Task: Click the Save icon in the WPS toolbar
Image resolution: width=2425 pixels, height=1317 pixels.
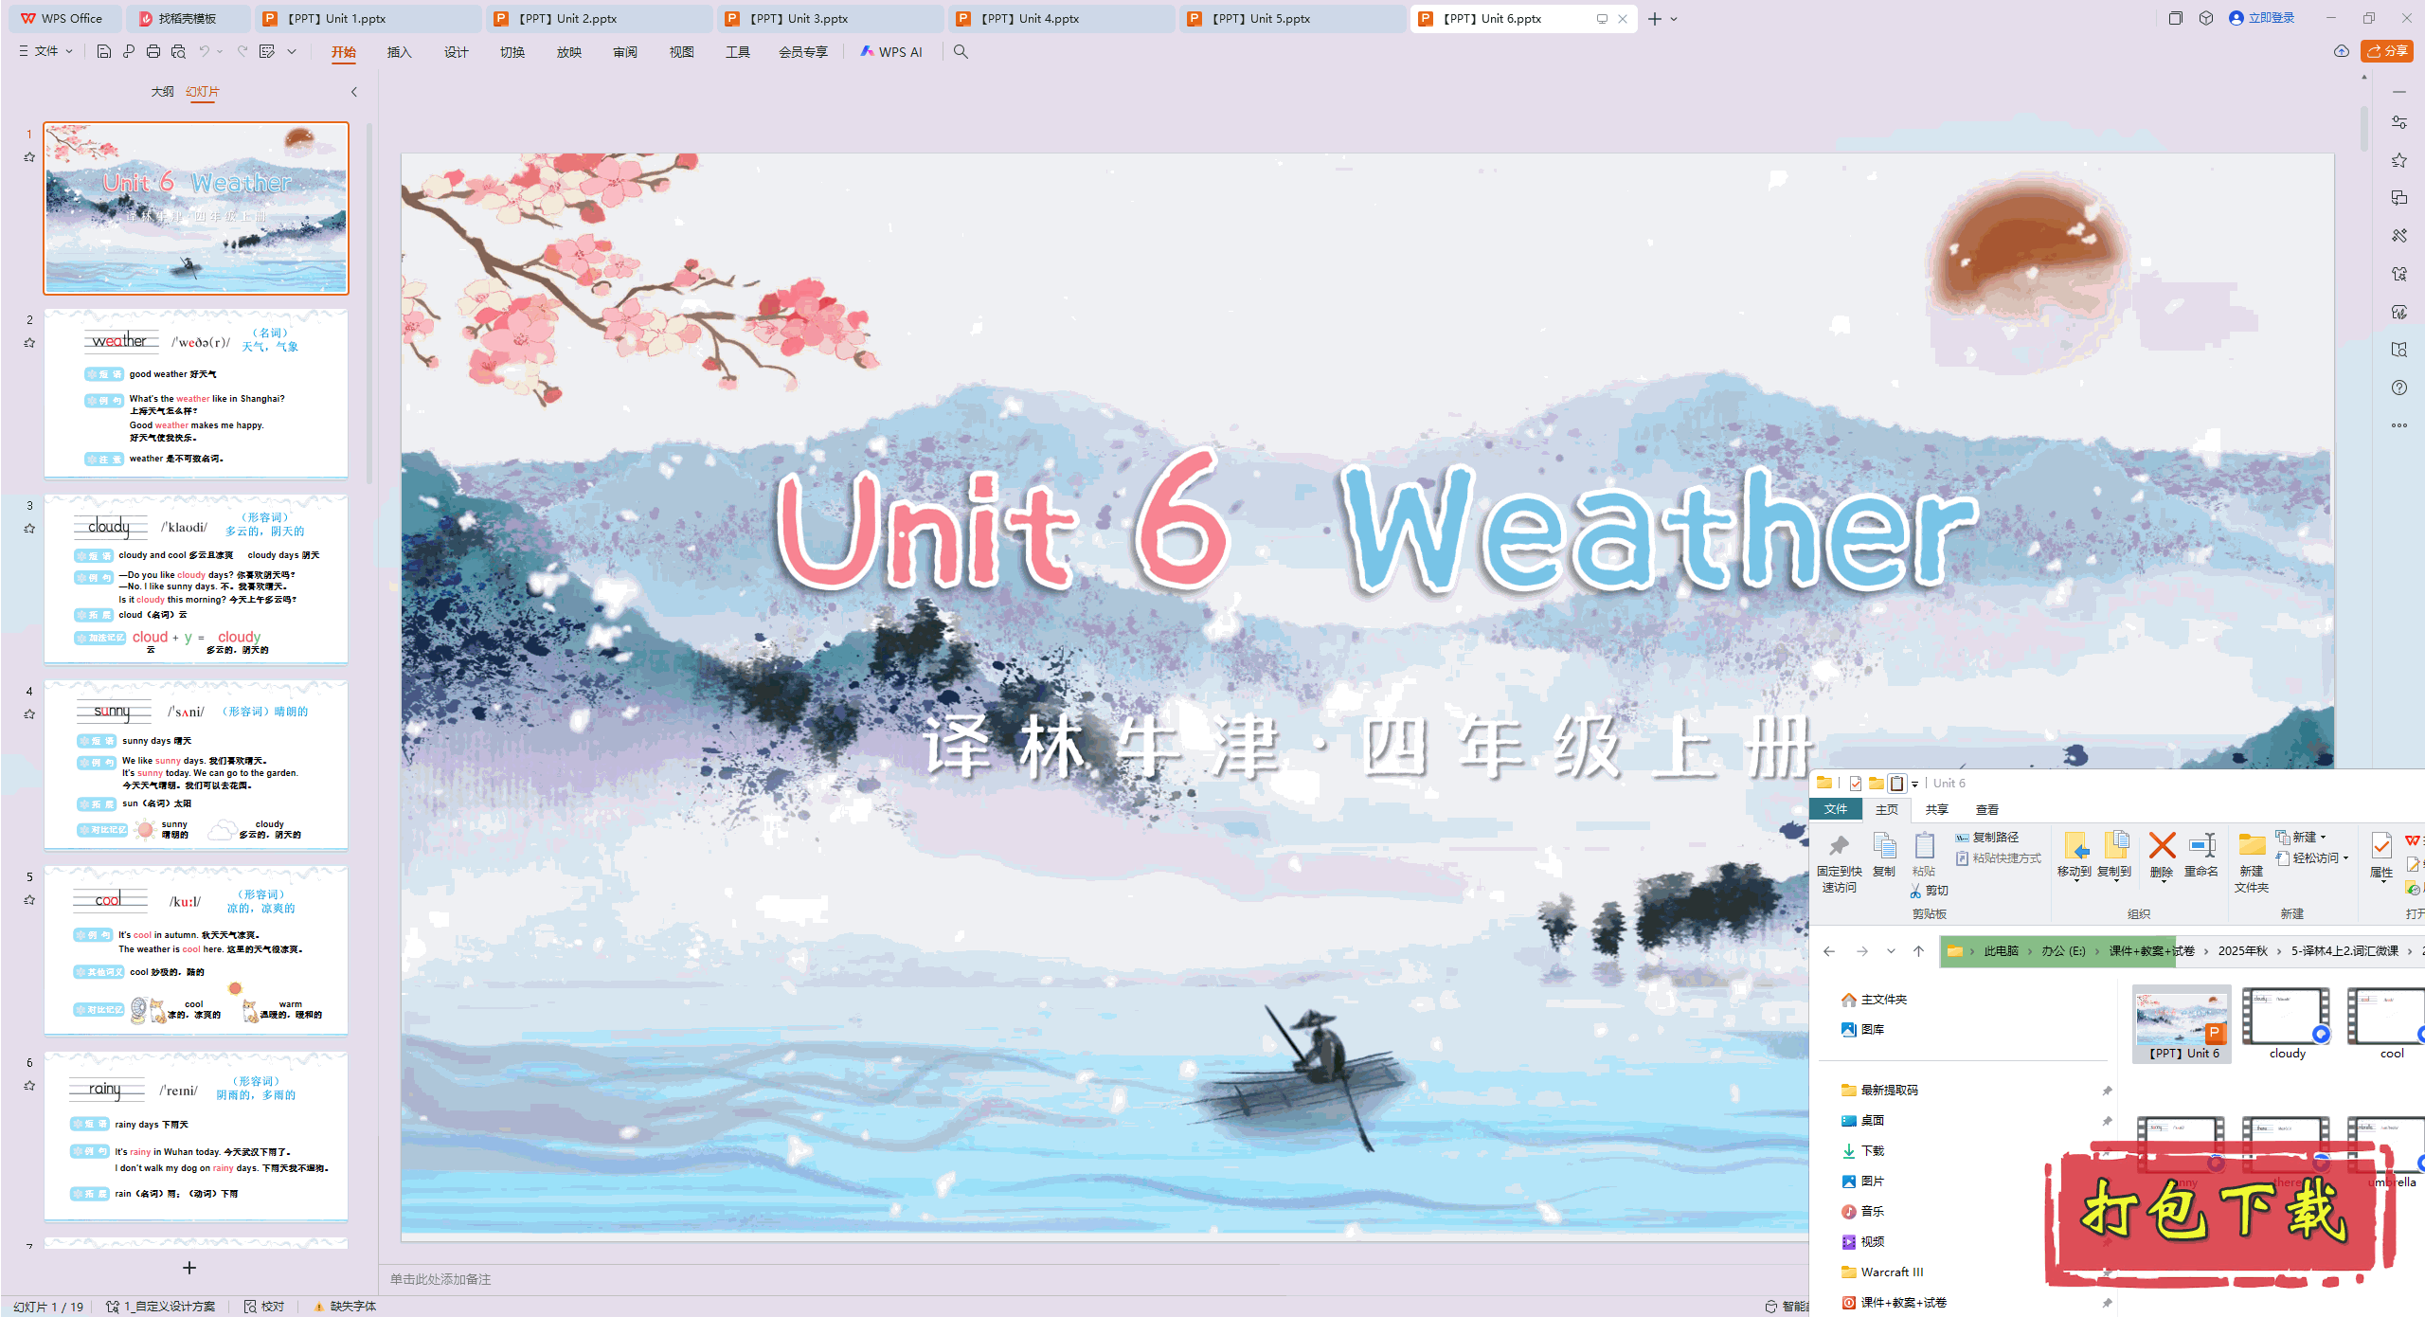Action: [103, 51]
